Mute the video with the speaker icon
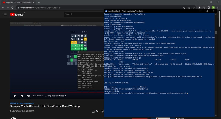The height and width of the screenshot is (119, 221). click(x=28, y=96)
